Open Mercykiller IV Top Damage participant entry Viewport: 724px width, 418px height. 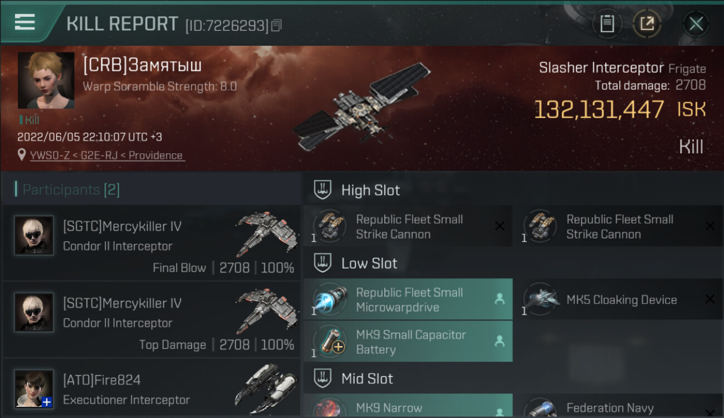[151, 319]
